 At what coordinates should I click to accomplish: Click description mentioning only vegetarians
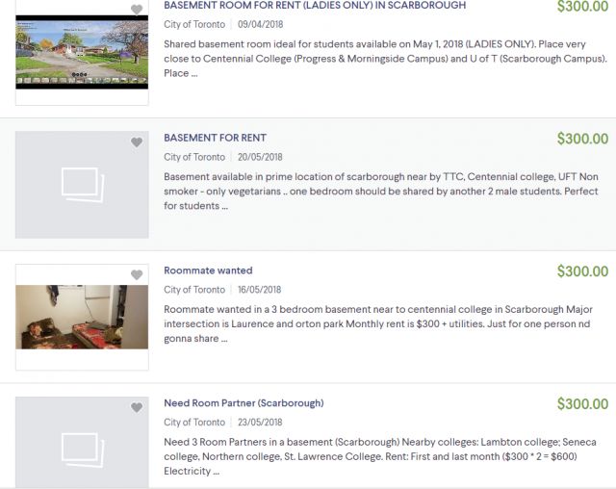coord(381,192)
